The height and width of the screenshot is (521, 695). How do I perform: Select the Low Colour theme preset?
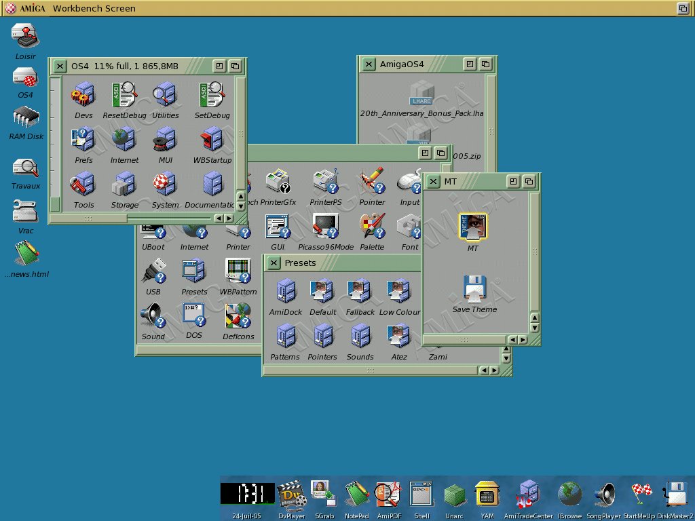point(398,292)
